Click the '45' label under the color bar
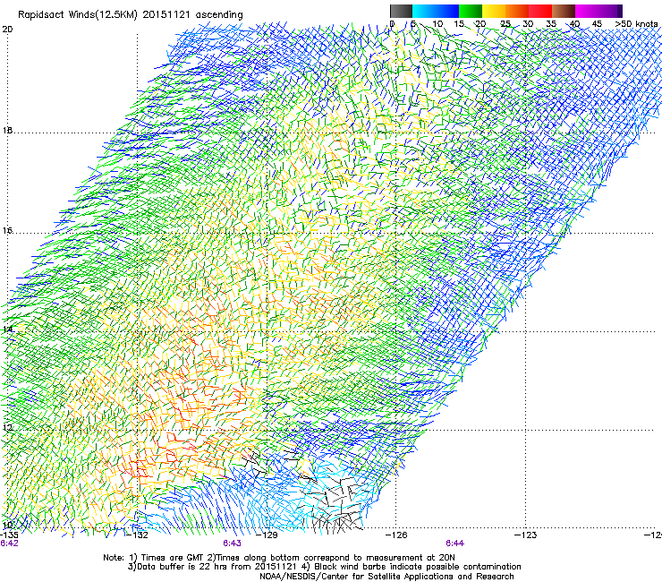 click(597, 24)
